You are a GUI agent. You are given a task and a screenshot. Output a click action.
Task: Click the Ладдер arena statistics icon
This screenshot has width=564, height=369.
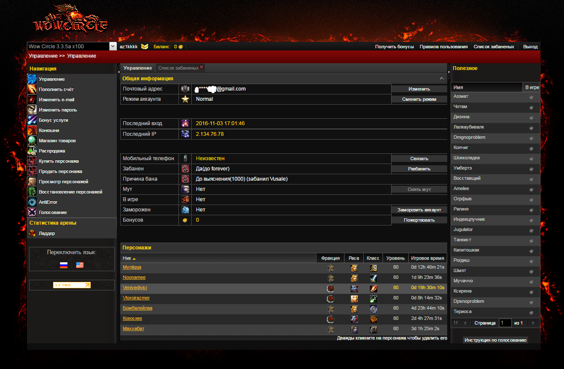(32, 233)
